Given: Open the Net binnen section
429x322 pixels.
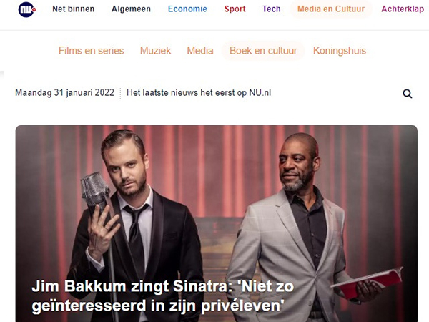Looking at the screenshot, I should tap(74, 9).
